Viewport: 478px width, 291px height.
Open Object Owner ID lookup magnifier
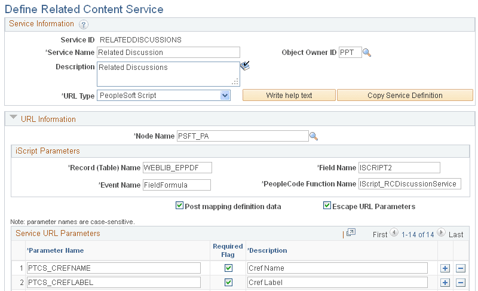pos(367,53)
